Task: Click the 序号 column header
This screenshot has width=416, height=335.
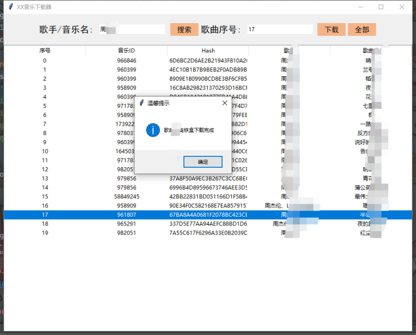Action: pyautogui.click(x=44, y=51)
